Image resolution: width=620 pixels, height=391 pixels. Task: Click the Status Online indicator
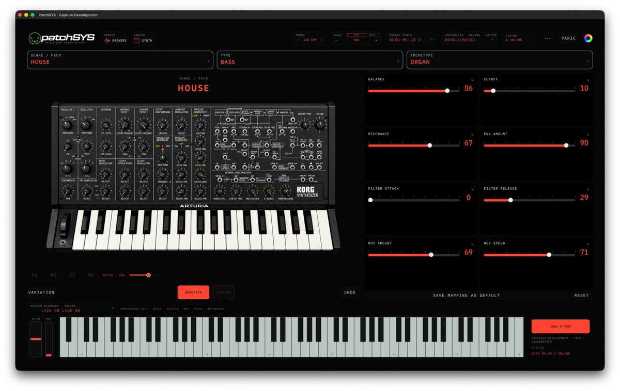point(514,40)
